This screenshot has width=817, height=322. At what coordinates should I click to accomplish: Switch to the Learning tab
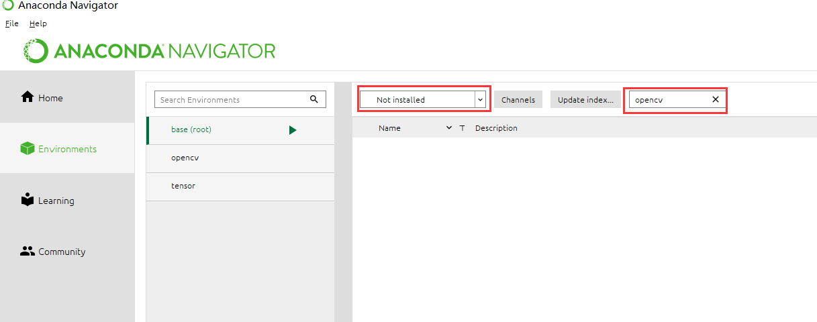pos(67,201)
